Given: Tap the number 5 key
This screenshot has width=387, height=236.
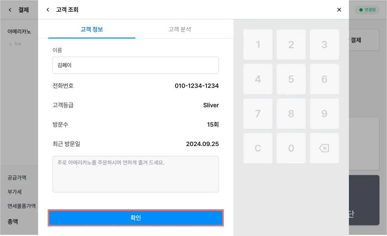Looking at the screenshot, I should point(291,79).
